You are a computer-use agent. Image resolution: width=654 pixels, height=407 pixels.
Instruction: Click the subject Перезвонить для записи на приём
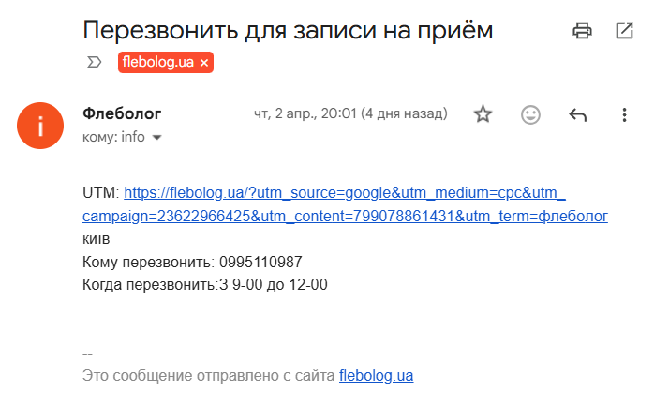point(288,30)
